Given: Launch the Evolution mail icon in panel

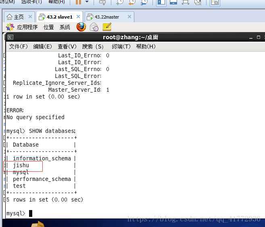Looking at the screenshot, I should 94,27.
